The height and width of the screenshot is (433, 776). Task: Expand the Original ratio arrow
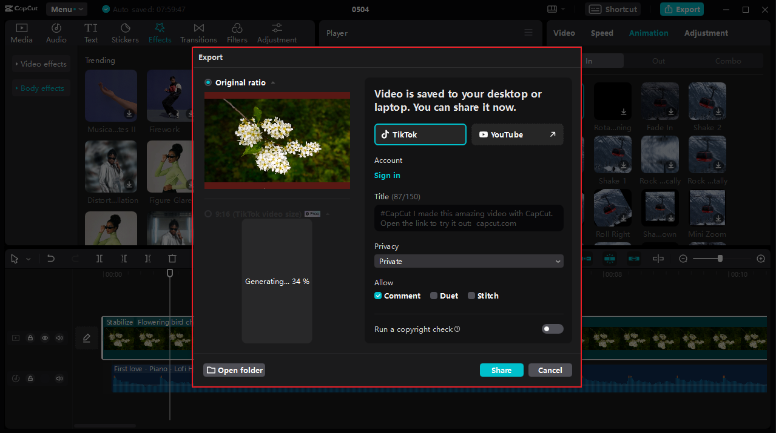point(273,83)
